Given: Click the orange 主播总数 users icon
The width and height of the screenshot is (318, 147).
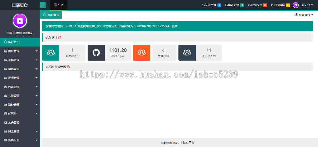Looking at the screenshot, I should (142, 53).
